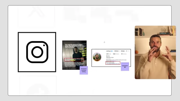Click the add-user icon beside Message
Viewport: 180px width, 101px height.
click(127, 51)
